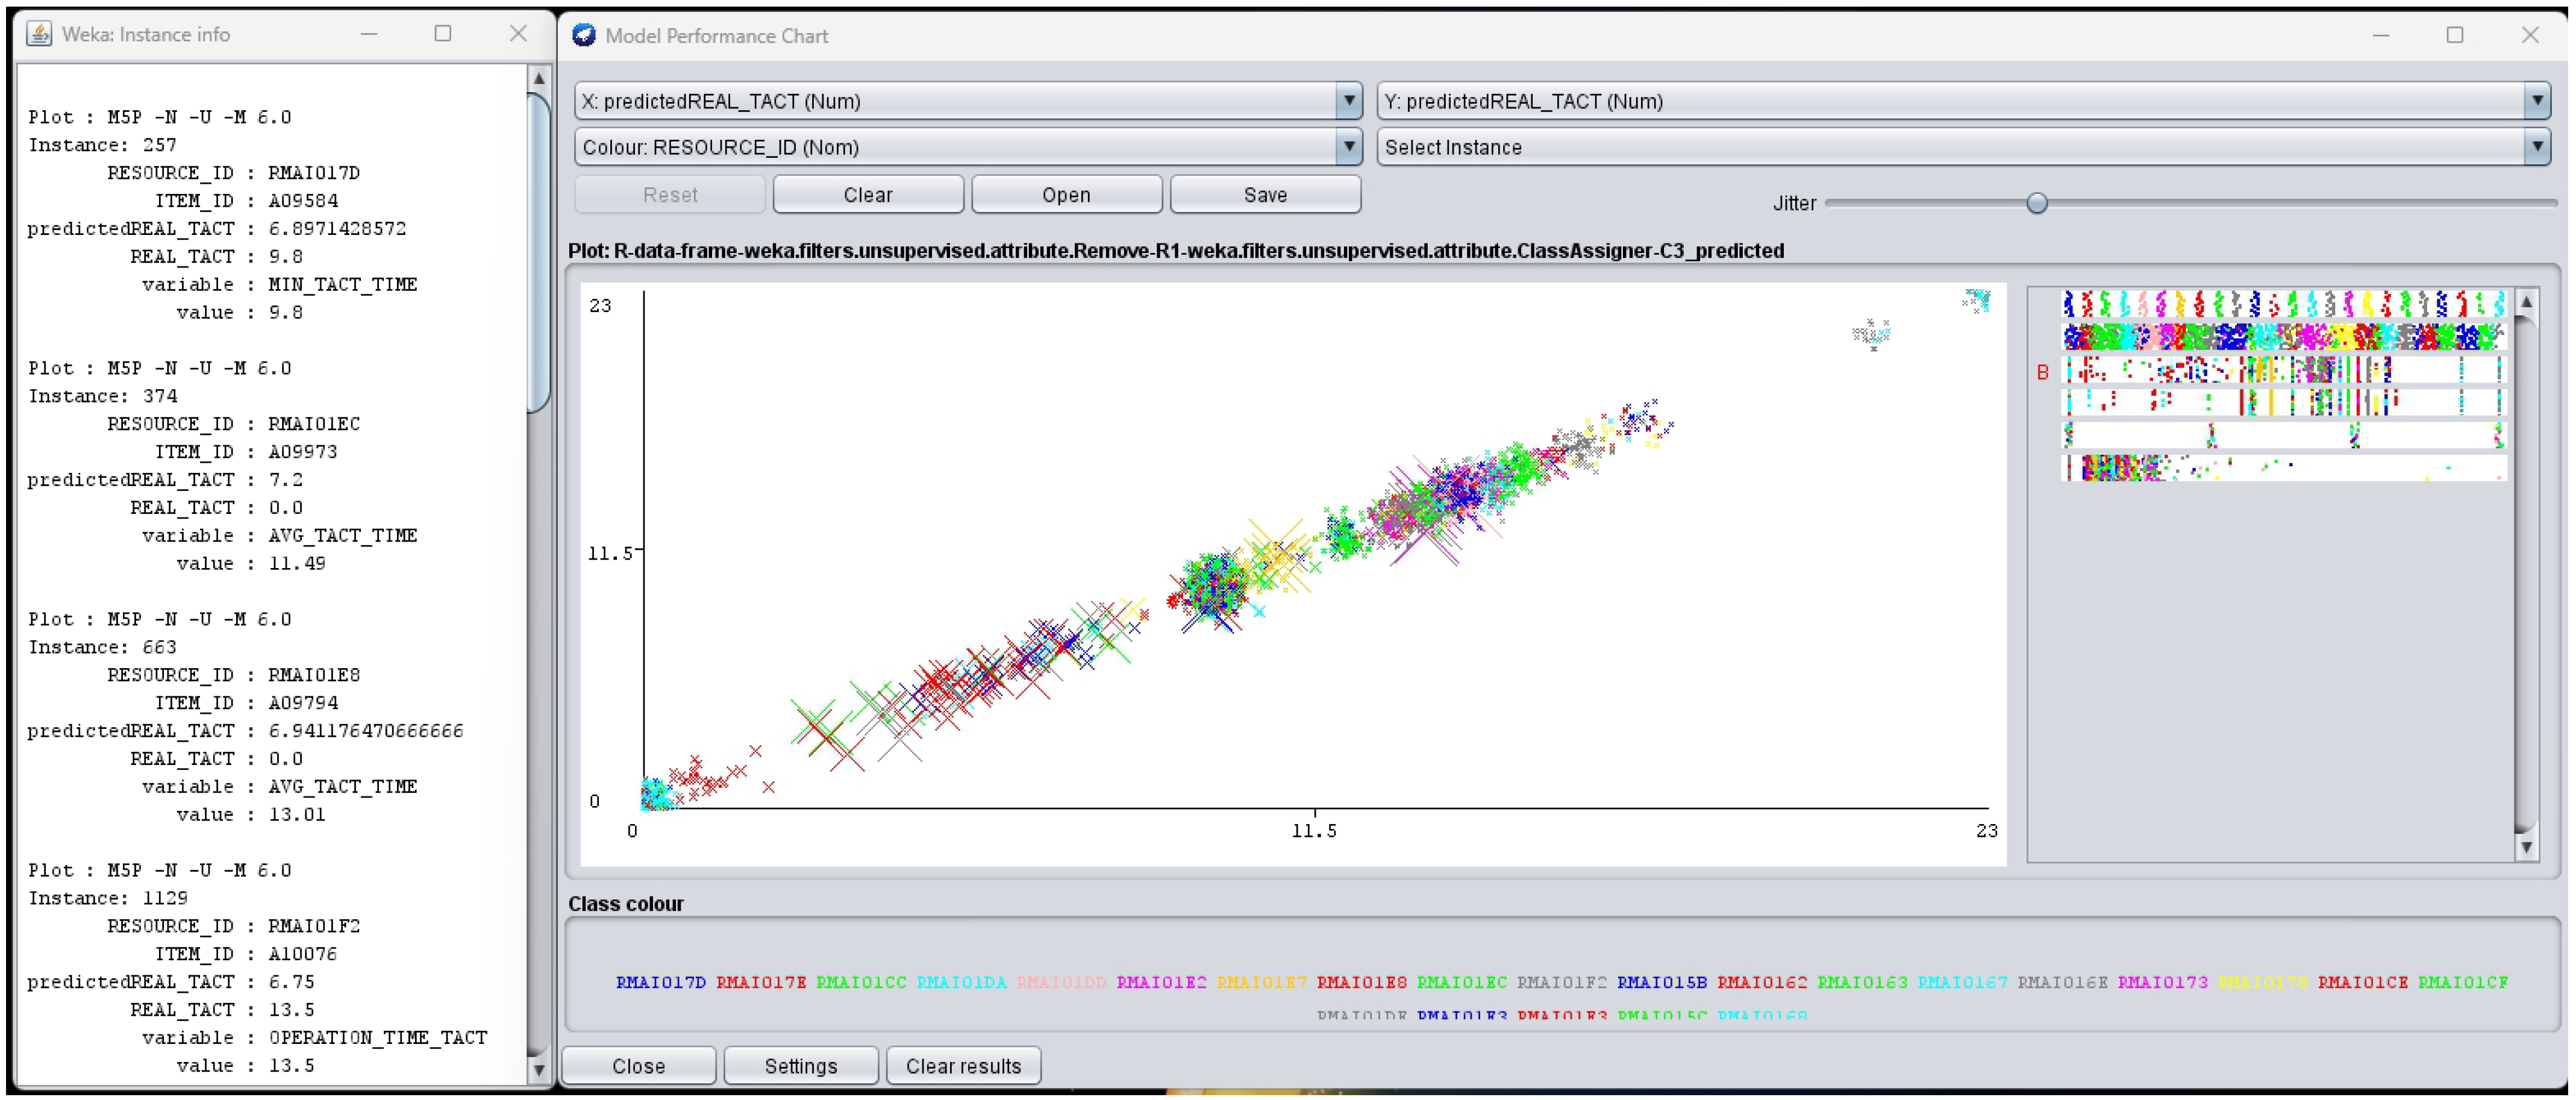2576x1100 pixels.
Task: Click the 'Class colour' panel heading
Action: pyautogui.click(x=626, y=903)
